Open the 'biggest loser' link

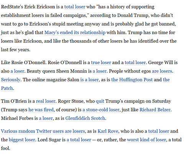(22, 140)
